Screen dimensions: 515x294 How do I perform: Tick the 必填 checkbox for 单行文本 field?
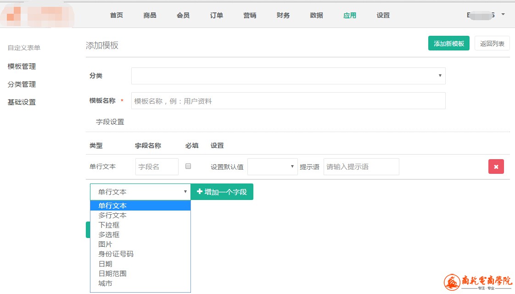pyautogui.click(x=188, y=166)
